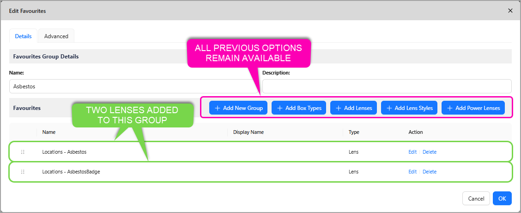The height and width of the screenshot is (213, 521).
Task: Edit the Locations - Asbestos lens
Action: coord(412,152)
